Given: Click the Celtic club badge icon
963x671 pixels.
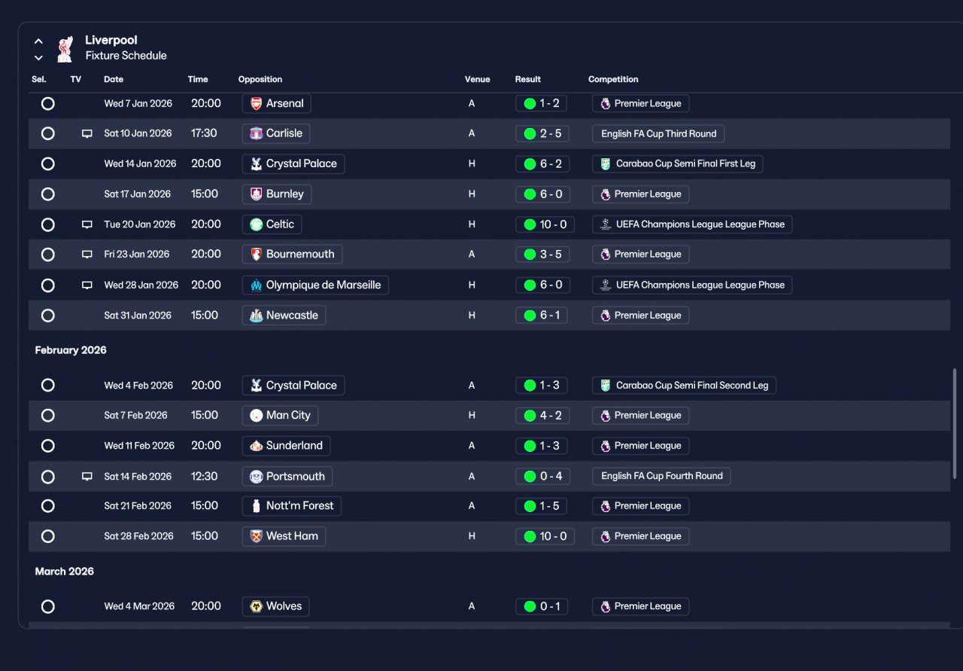Looking at the screenshot, I should (257, 224).
